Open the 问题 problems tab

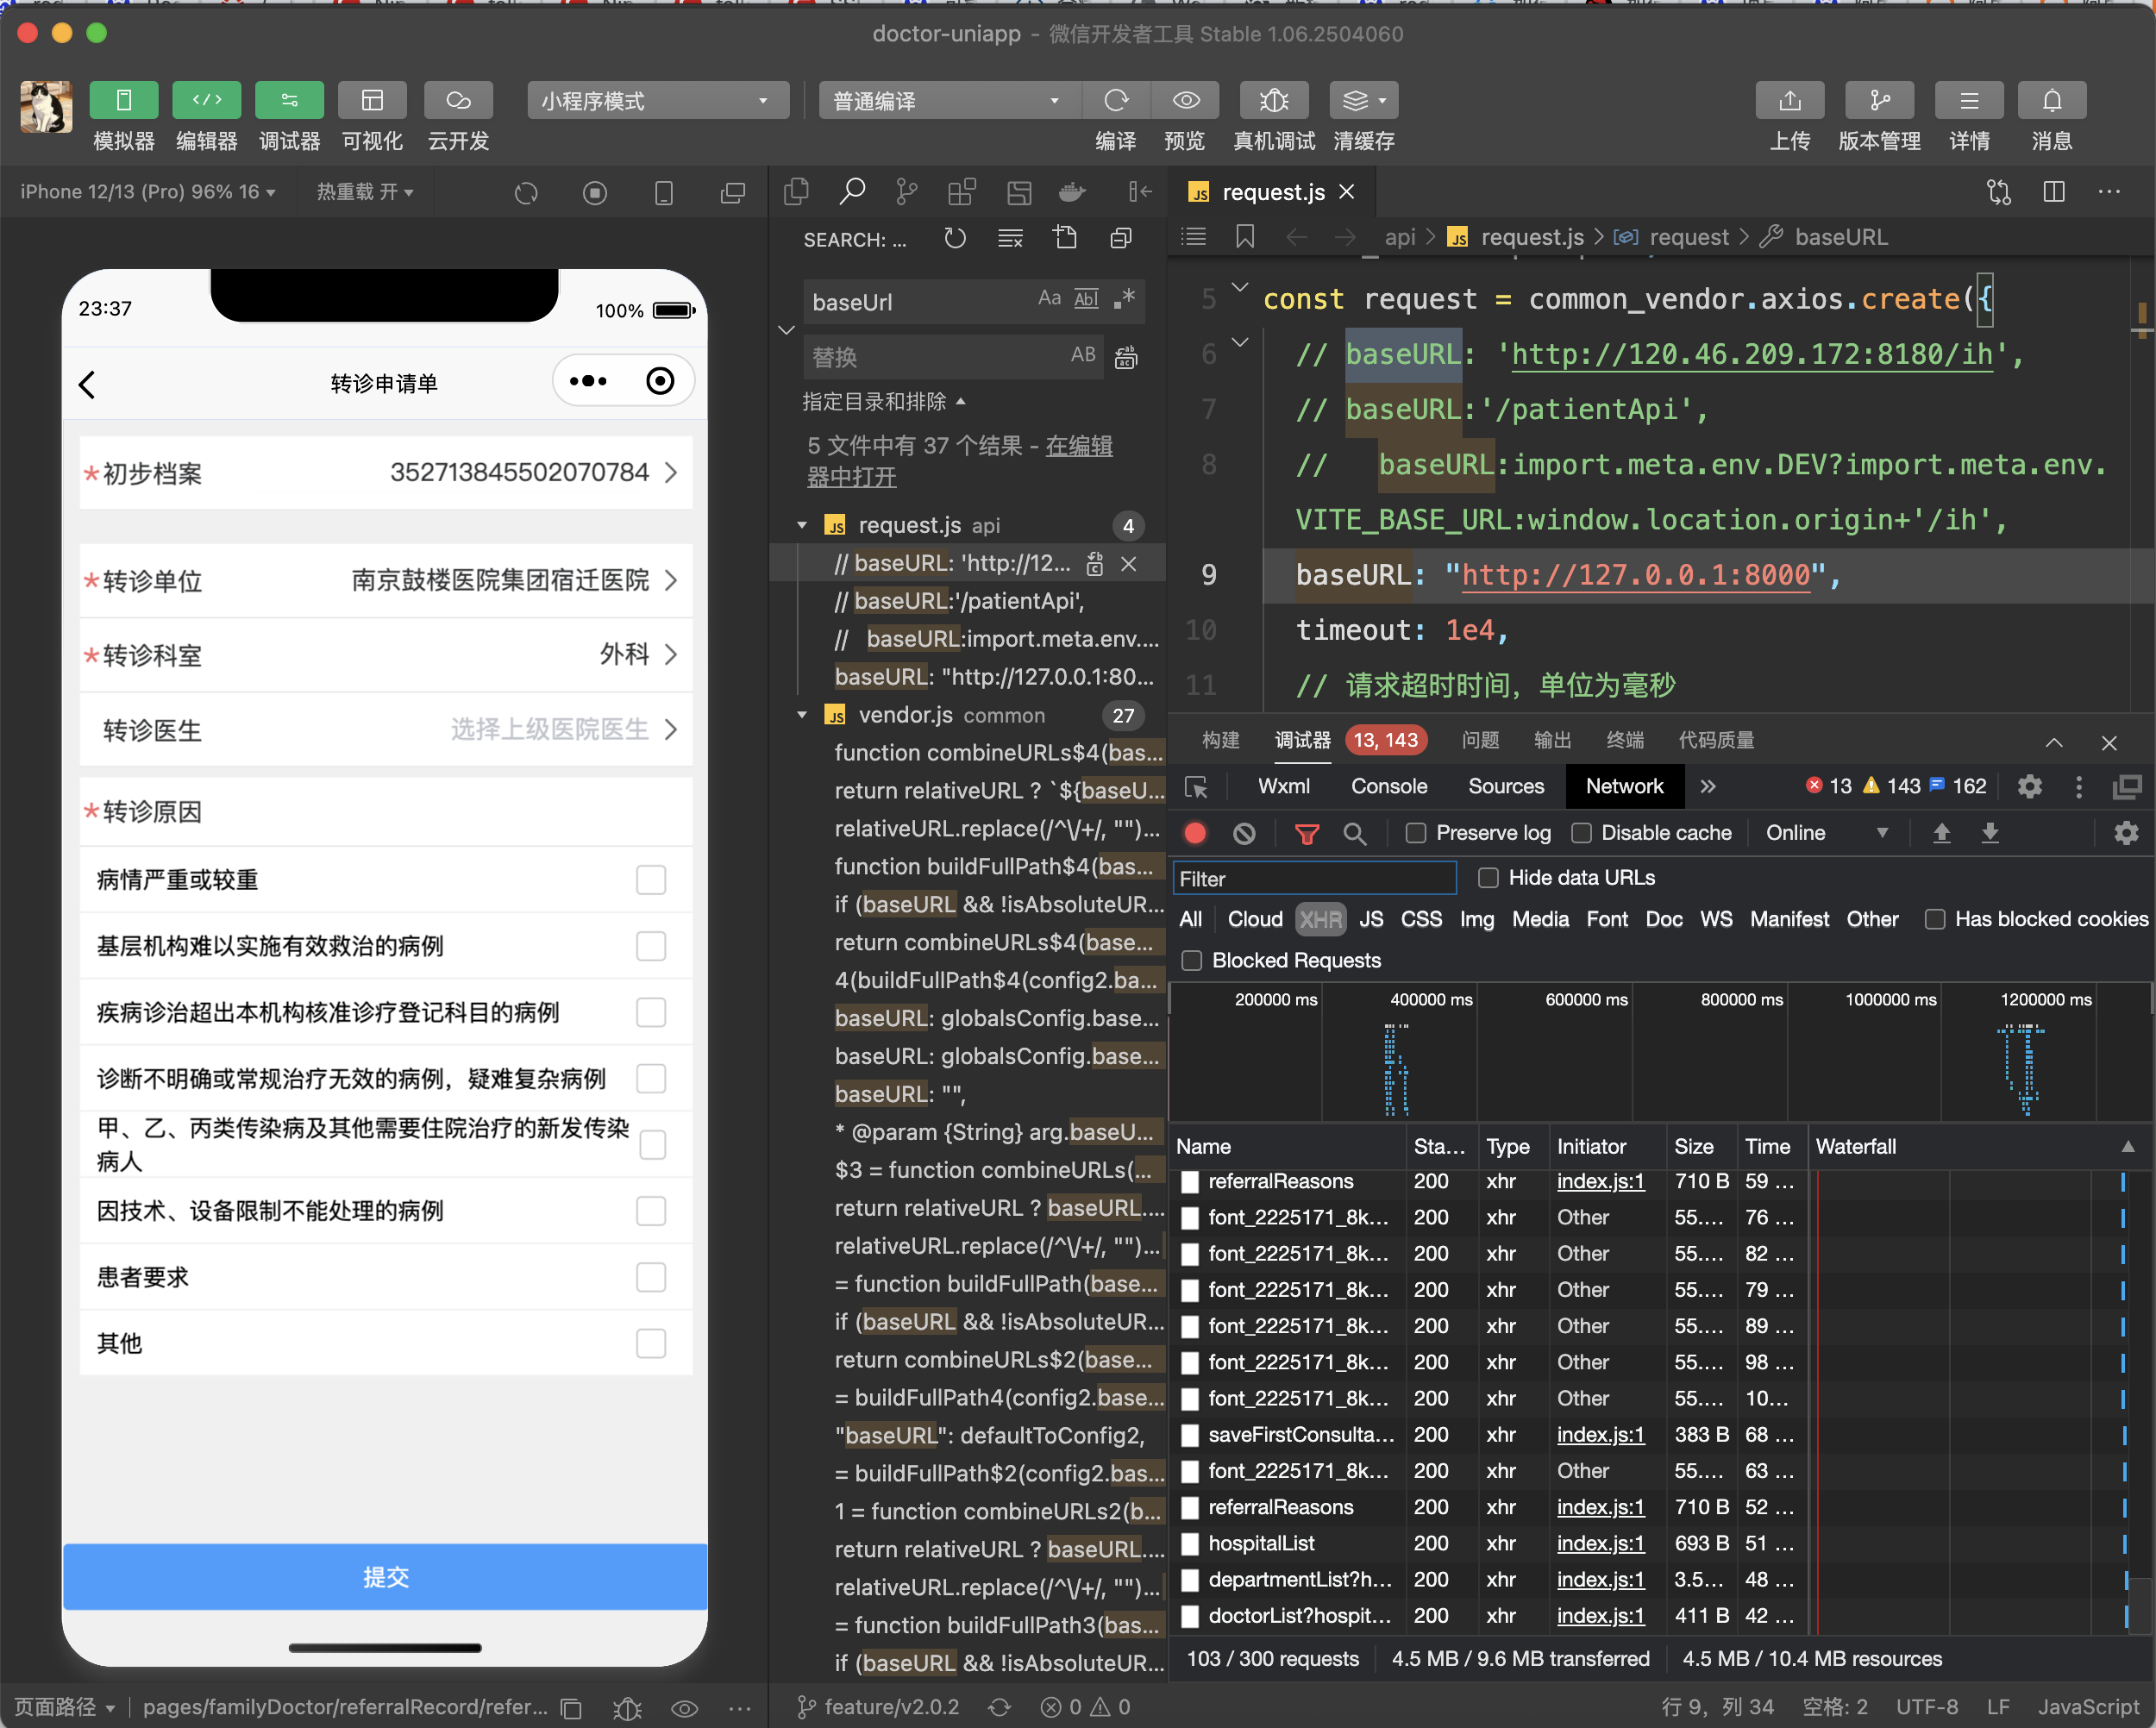[1480, 740]
